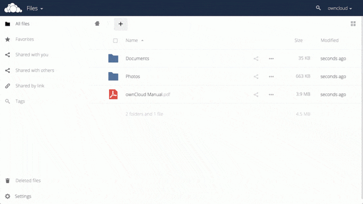Click the Deleted files trash icon
This screenshot has width=363, height=204.
(x=8, y=181)
